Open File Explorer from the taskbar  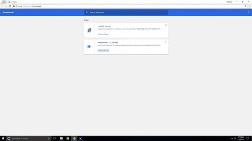pyautogui.click(x=61, y=138)
